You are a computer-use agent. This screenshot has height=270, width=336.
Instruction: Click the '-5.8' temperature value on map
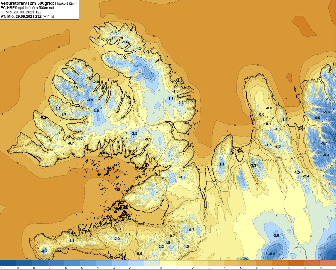[x=272, y=254]
